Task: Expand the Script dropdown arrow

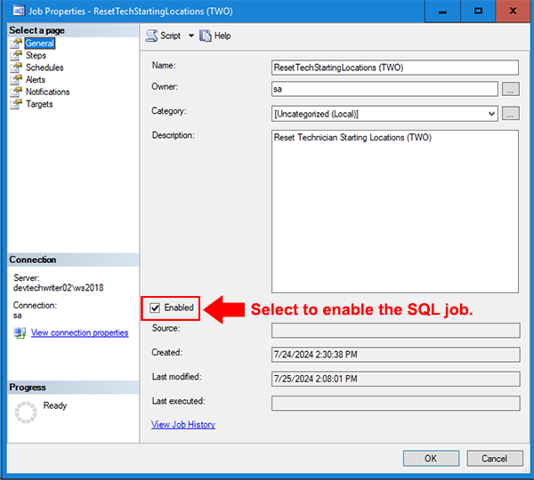Action: (x=190, y=36)
